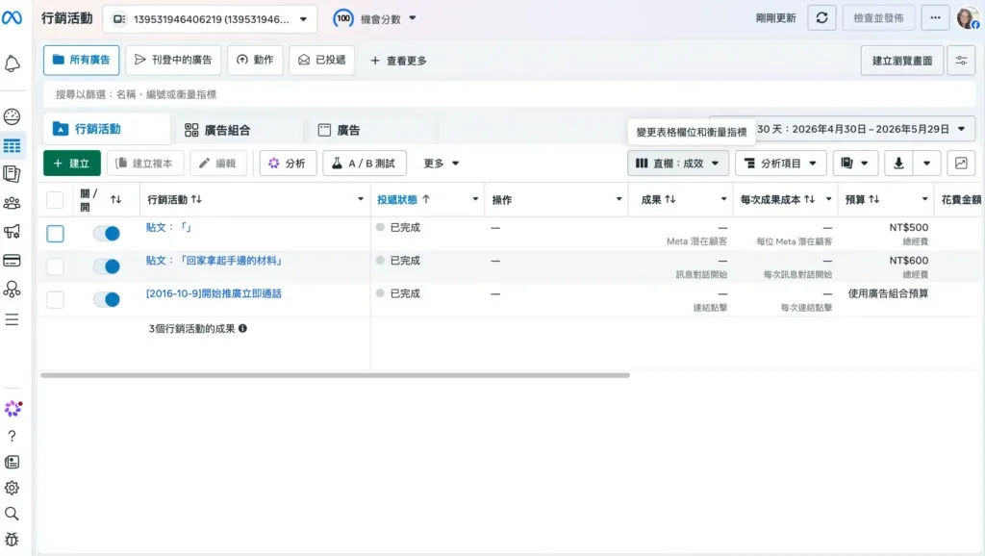Toggle the 回家拿起手邊的材料 campaign switch
The width and height of the screenshot is (985, 556).
[107, 266]
